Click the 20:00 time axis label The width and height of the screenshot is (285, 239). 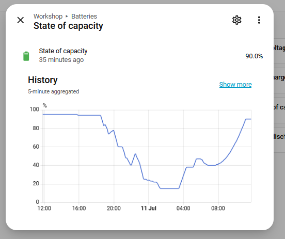tap(114, 208)
